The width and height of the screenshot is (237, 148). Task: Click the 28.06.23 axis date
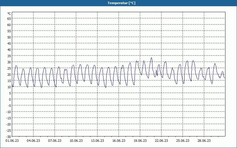[x=204, y=141]
